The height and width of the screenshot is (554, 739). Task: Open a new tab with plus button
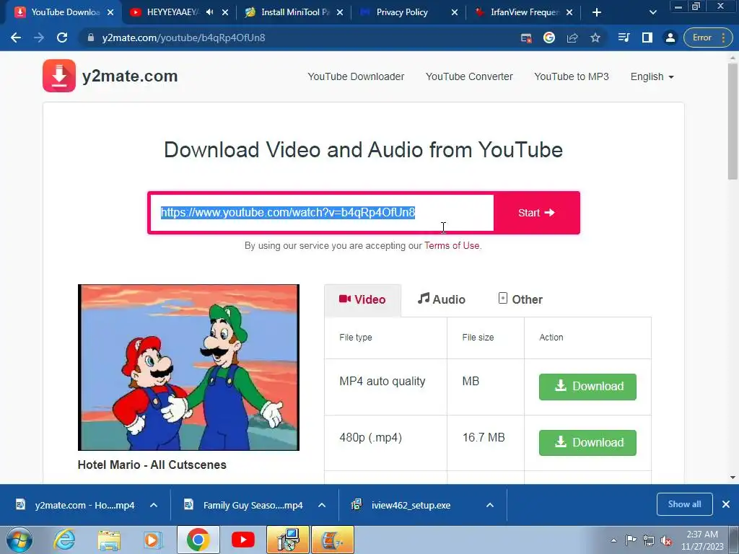(597, 12)
